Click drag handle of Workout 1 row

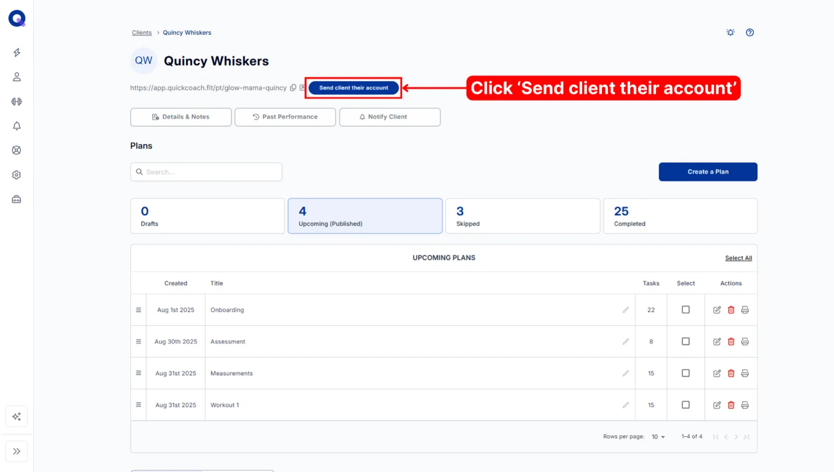139,405
